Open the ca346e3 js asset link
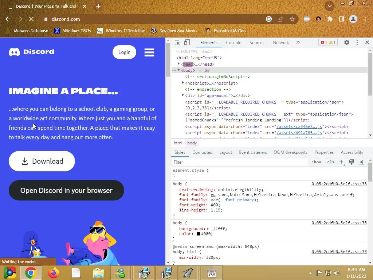The height and width of the screenshot is (280, 373). coord(299,127)
